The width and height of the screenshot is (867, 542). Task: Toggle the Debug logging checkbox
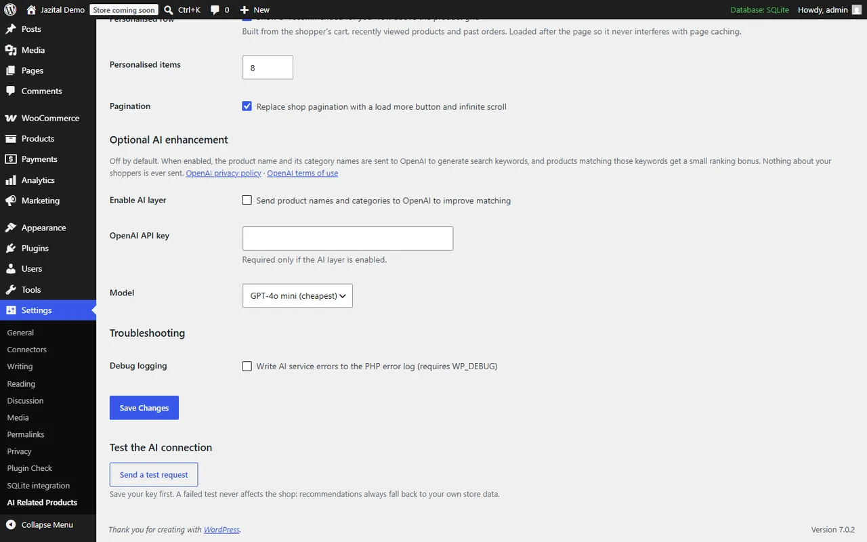pyautogui.click(x=247, y=366)
